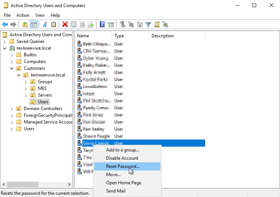Choose Disable Account from context menu
This screenshot has width=280, height=197.
tap(127, 158)
